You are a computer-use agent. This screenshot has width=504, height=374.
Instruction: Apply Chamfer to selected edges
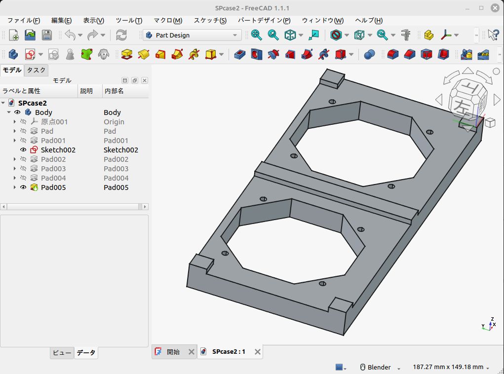[x=410, y=54]
